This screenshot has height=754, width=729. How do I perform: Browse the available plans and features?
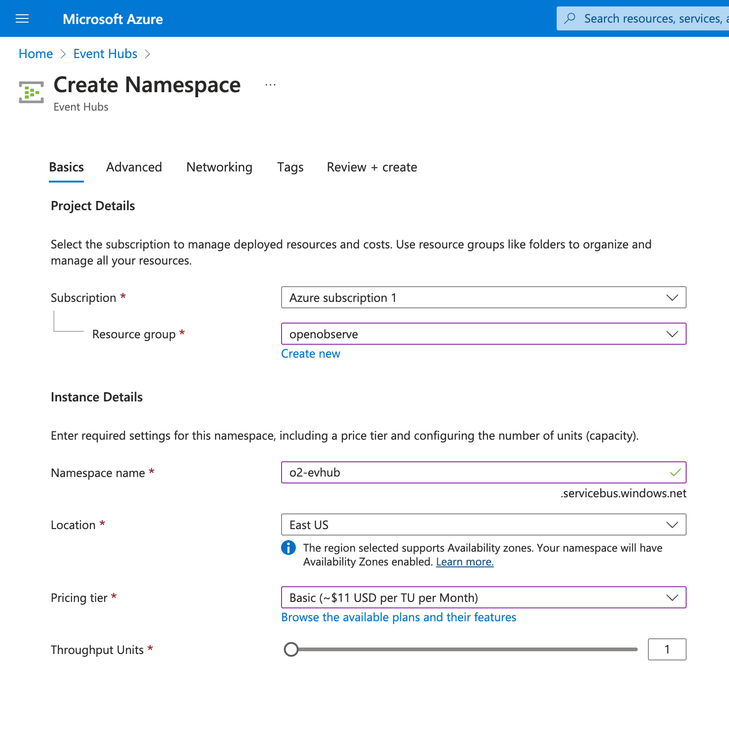pyautogui.click(x=399, y=617)
